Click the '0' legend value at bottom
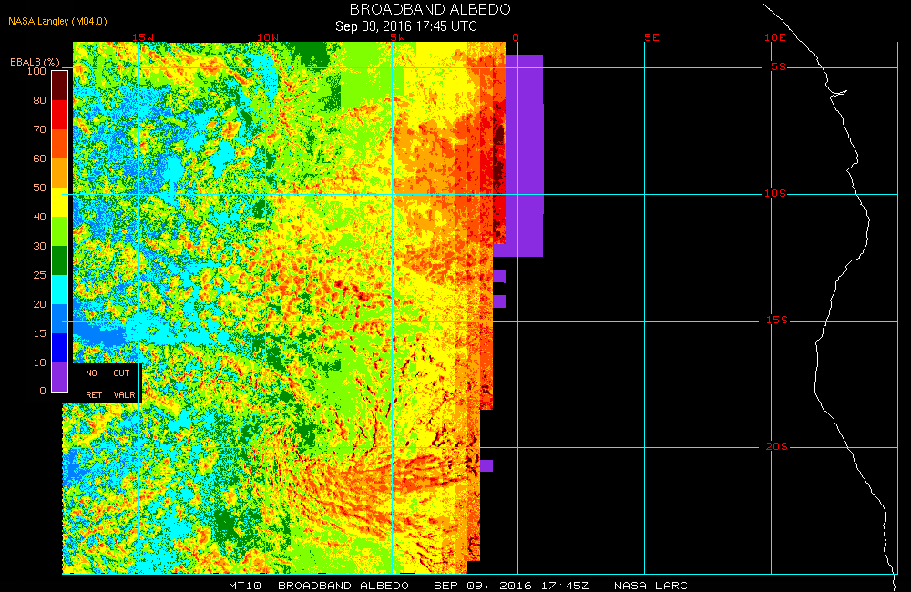The height and width of the screenshot is (592, 911). pyautogui.click(x=43, y=391)
